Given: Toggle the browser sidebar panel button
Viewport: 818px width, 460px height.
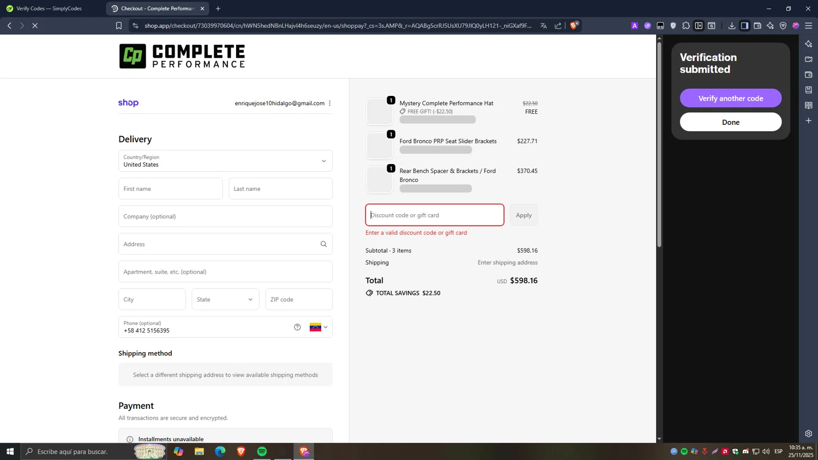Looking at the screenshot, I should pos(744,26).
